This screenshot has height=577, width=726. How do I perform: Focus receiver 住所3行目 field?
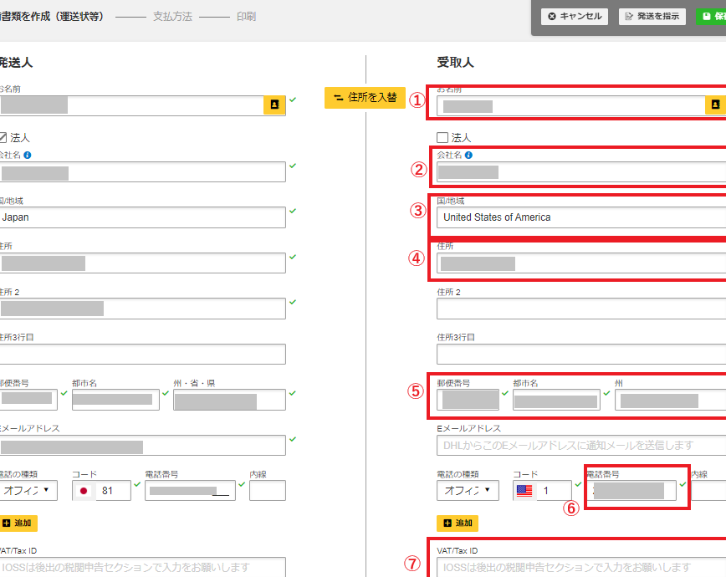tap(581, 355)
